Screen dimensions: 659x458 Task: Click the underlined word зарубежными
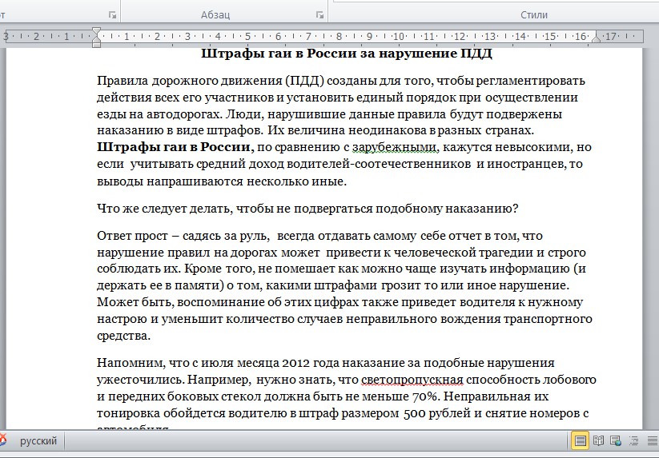395,147
